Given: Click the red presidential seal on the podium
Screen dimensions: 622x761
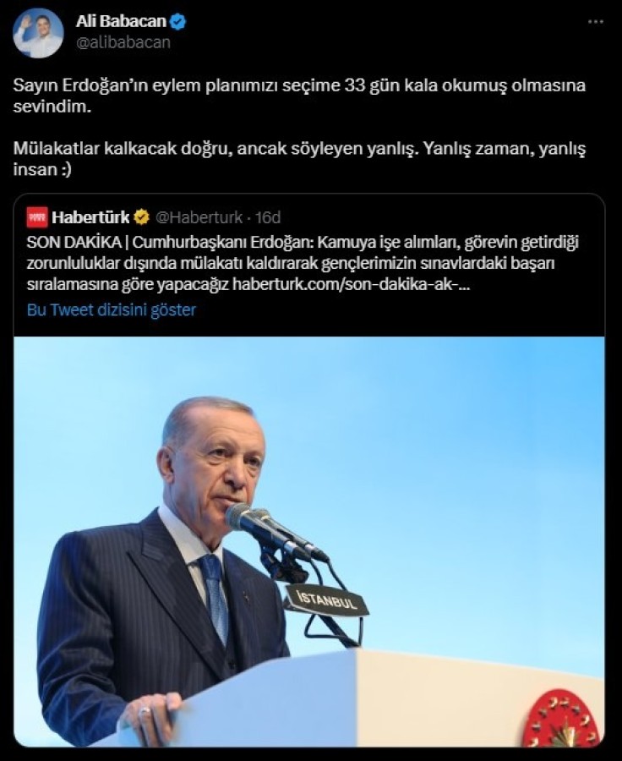Looking at the screenshot, I should 562,720.
